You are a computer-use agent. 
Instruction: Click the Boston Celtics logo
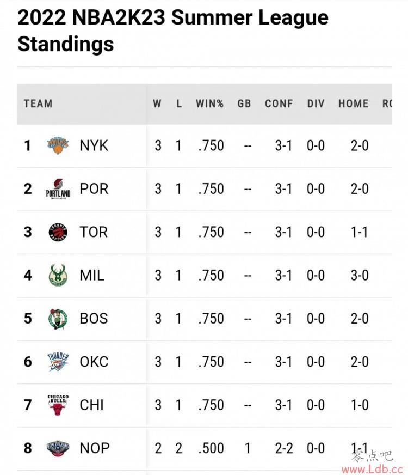(58, 319)
